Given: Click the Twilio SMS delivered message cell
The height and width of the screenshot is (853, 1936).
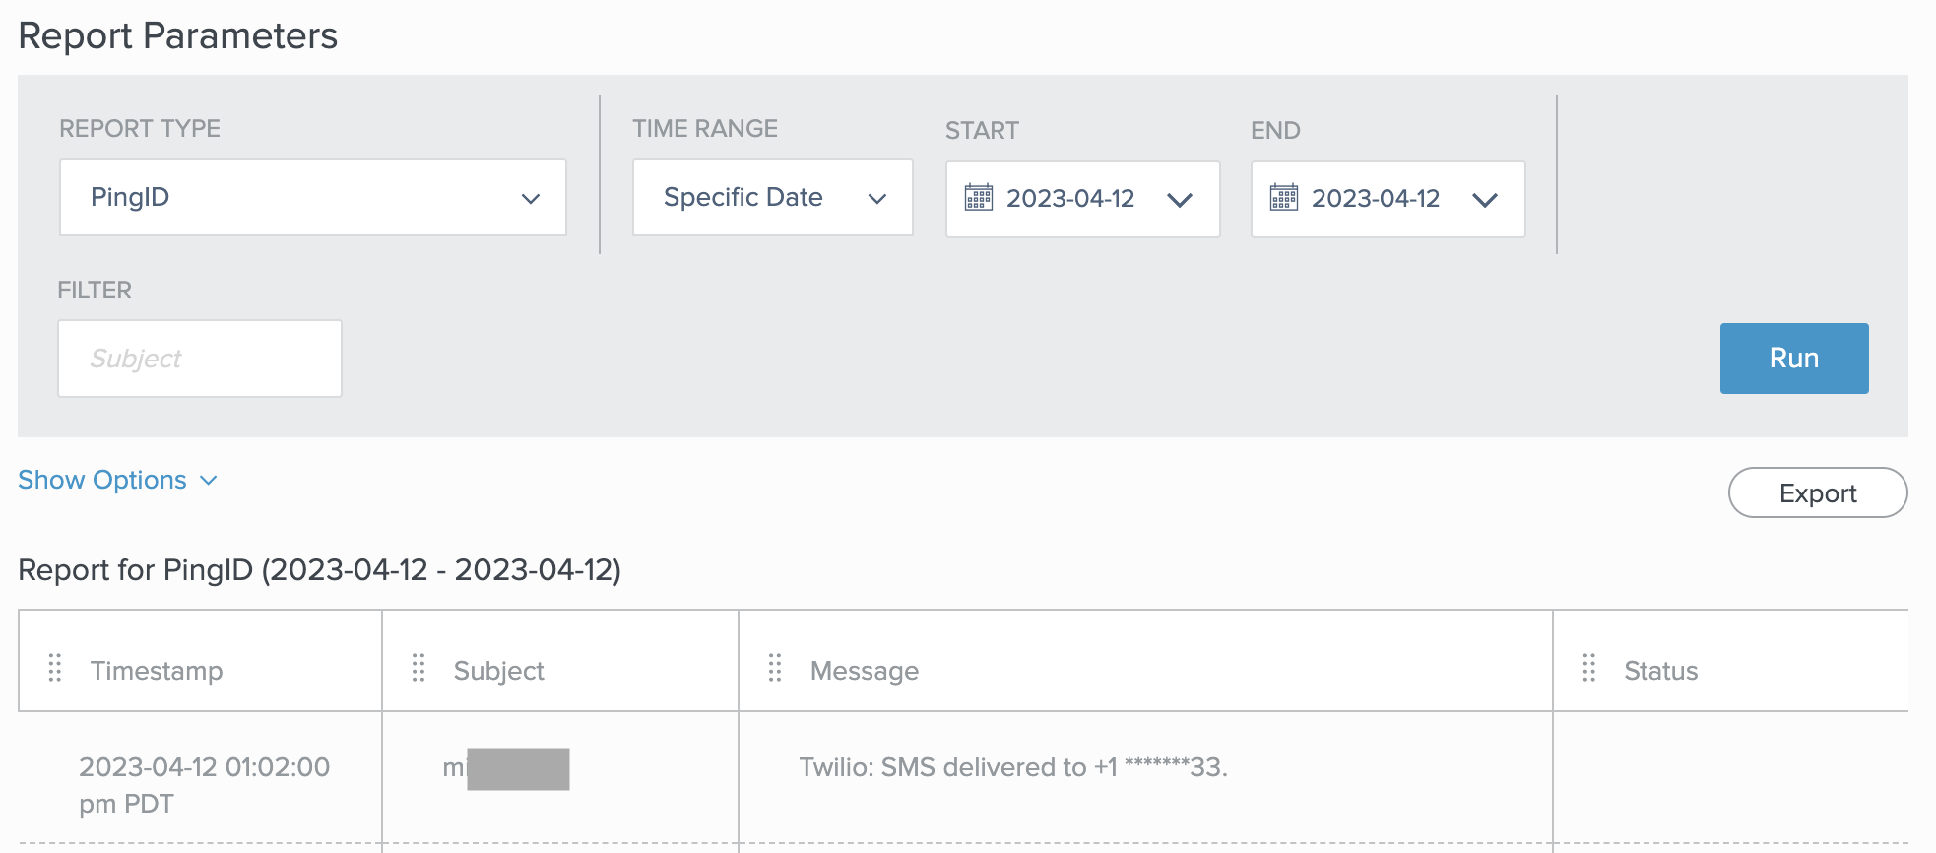Looking at the screenshot, I should tap(1012, 767).
